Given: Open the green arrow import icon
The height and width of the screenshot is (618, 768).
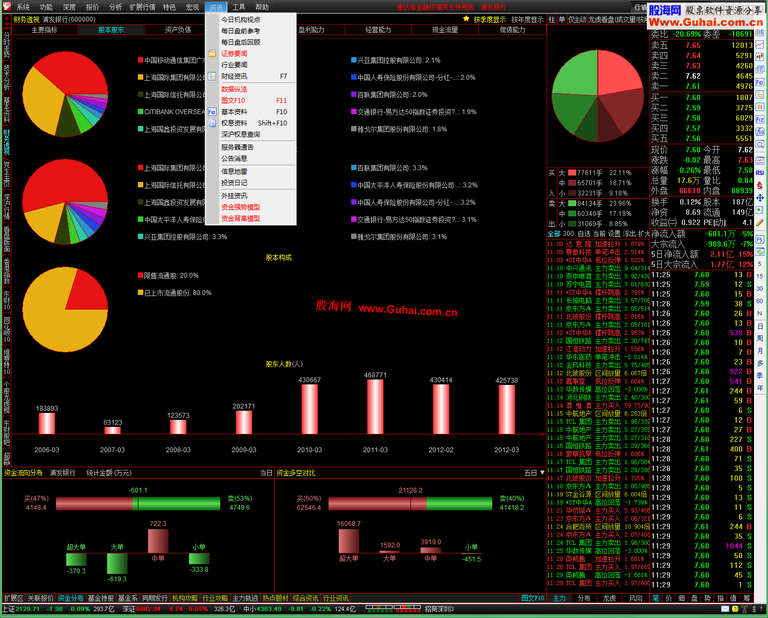Looking at the screenshot, I should coord(759,210).
